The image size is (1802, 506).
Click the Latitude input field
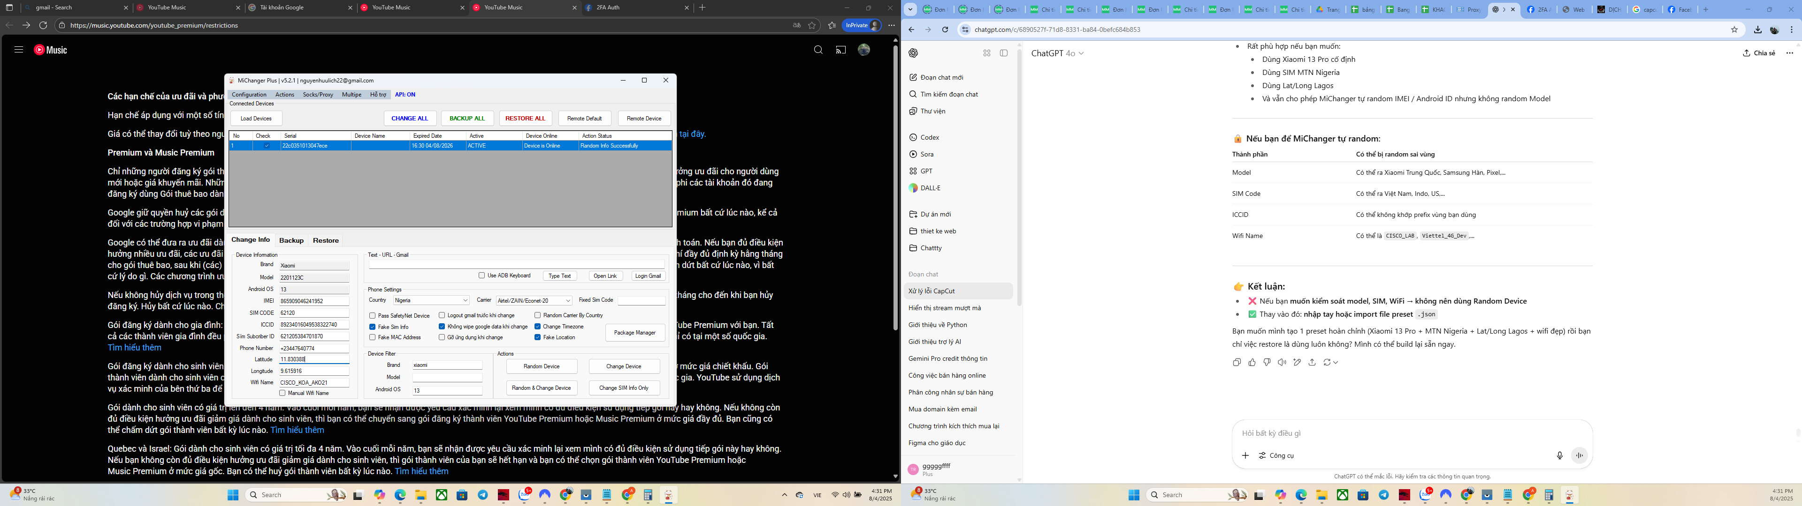coord(314,359)
